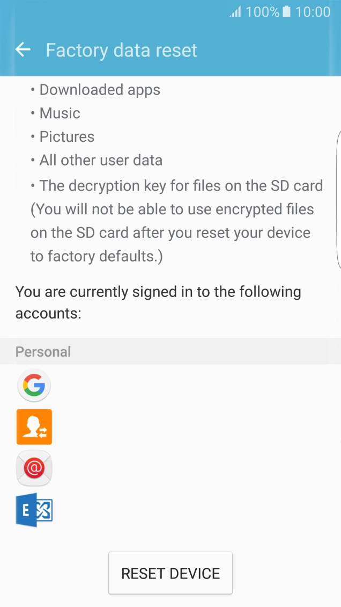
Task: Tap the blue Exchange account icon
Action: (x=34, y=510)
